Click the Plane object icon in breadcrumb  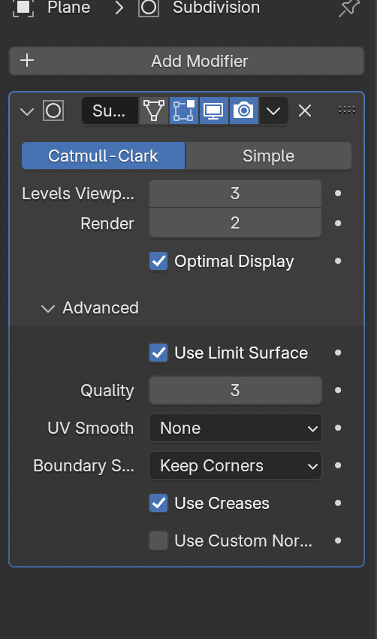tap(23, 8)
